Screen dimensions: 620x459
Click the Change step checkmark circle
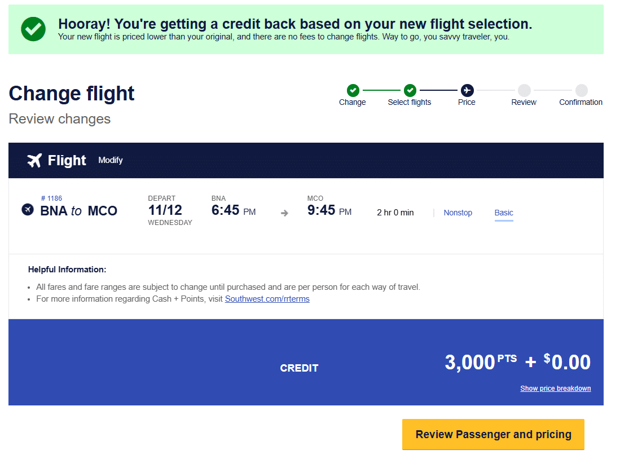tap(353, 90)
